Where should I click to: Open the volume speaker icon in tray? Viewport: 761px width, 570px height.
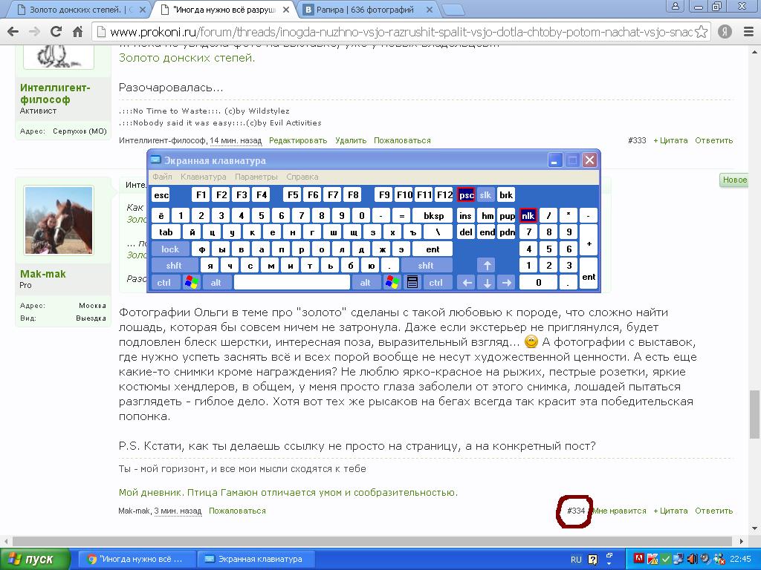691,559
